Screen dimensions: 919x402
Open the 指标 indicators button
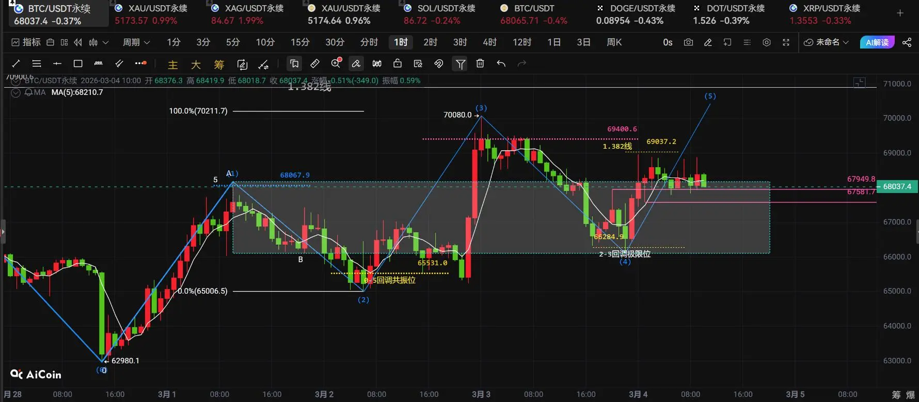(26, 42)
